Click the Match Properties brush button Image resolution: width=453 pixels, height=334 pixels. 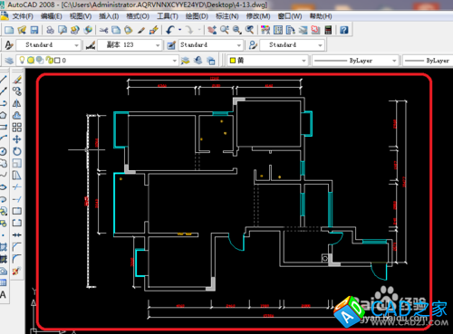[154, 30]
